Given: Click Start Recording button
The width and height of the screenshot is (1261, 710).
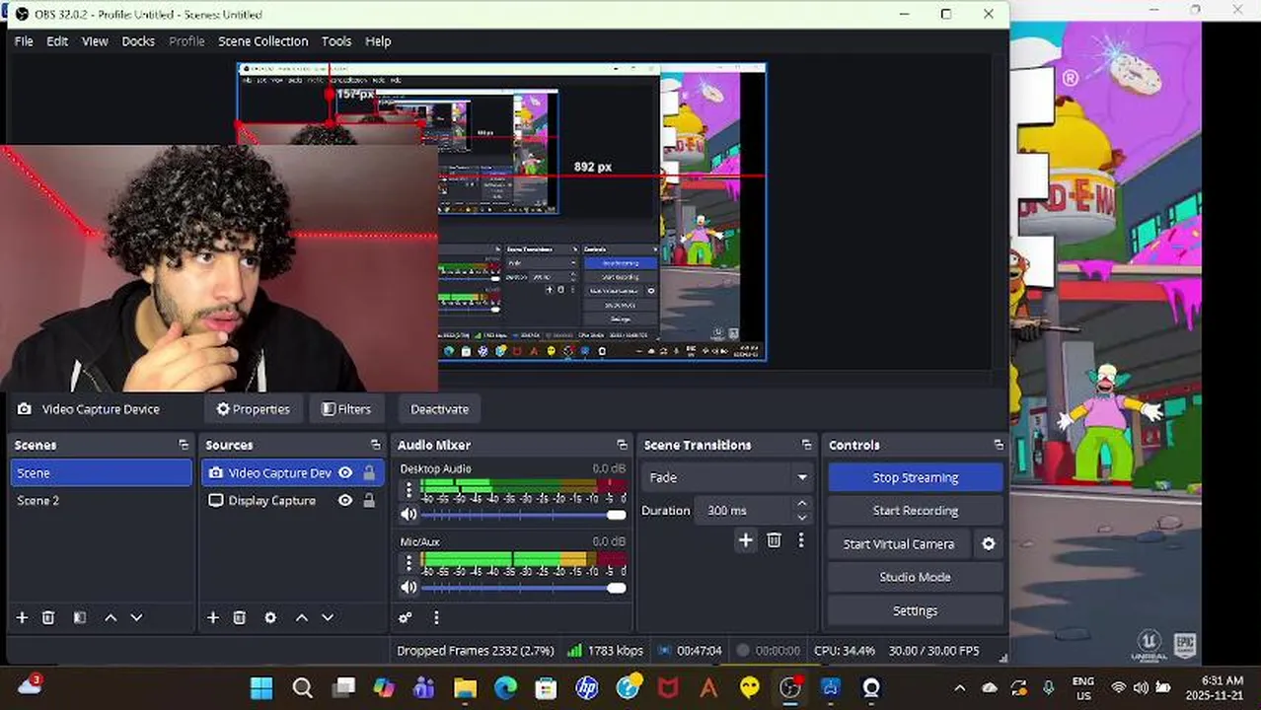Looking at the screenshot, I should [x=916, y=511].
